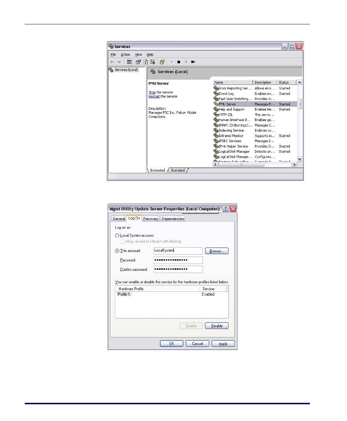Screen dimensions: 347x421
Task: Click the gear icon beside Help and Support
Action: click(216, 109)
